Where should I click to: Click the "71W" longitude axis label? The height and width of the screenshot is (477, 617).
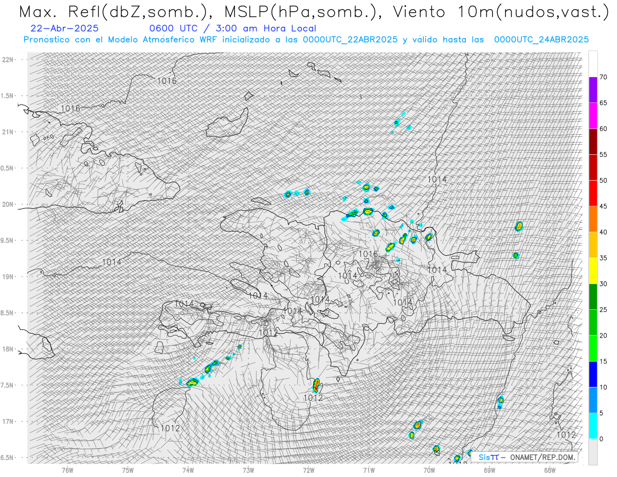pyautogui.click(x=369, y=469)
